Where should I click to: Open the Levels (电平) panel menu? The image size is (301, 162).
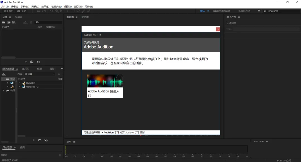(74, 142)
